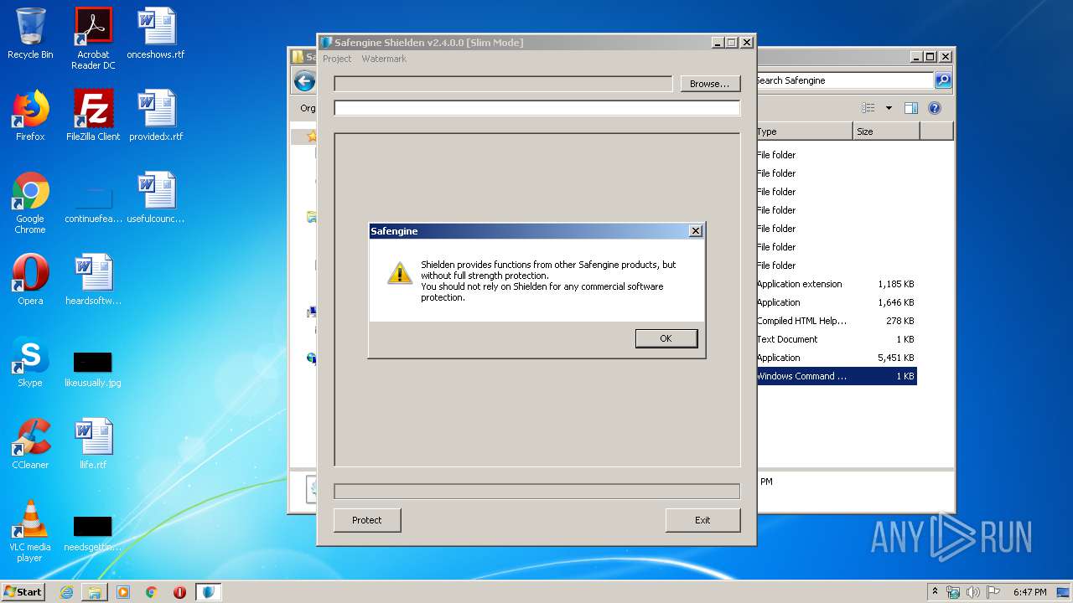Click the Browse... button in Shielden
This screenshot has height=603, width=1073.
pyautogui.click(x=710, y=84)
